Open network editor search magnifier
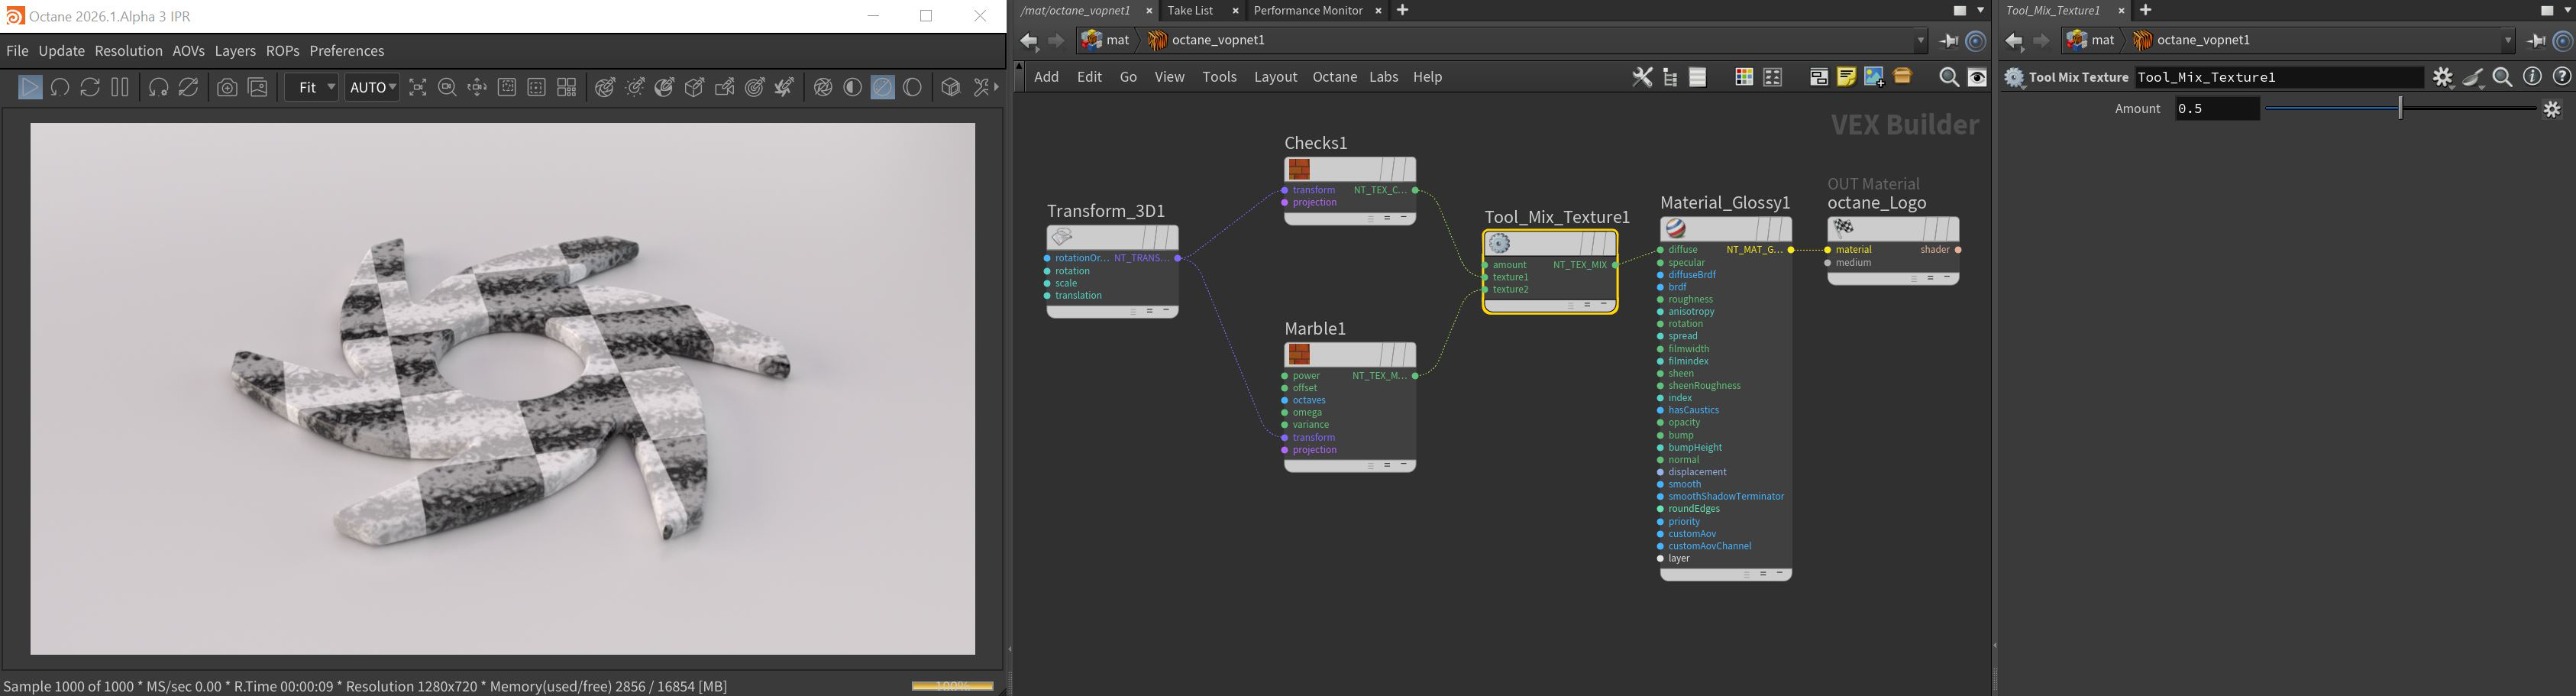The width and height of the screenshot is (2576, 696). tap(1948, 77)
